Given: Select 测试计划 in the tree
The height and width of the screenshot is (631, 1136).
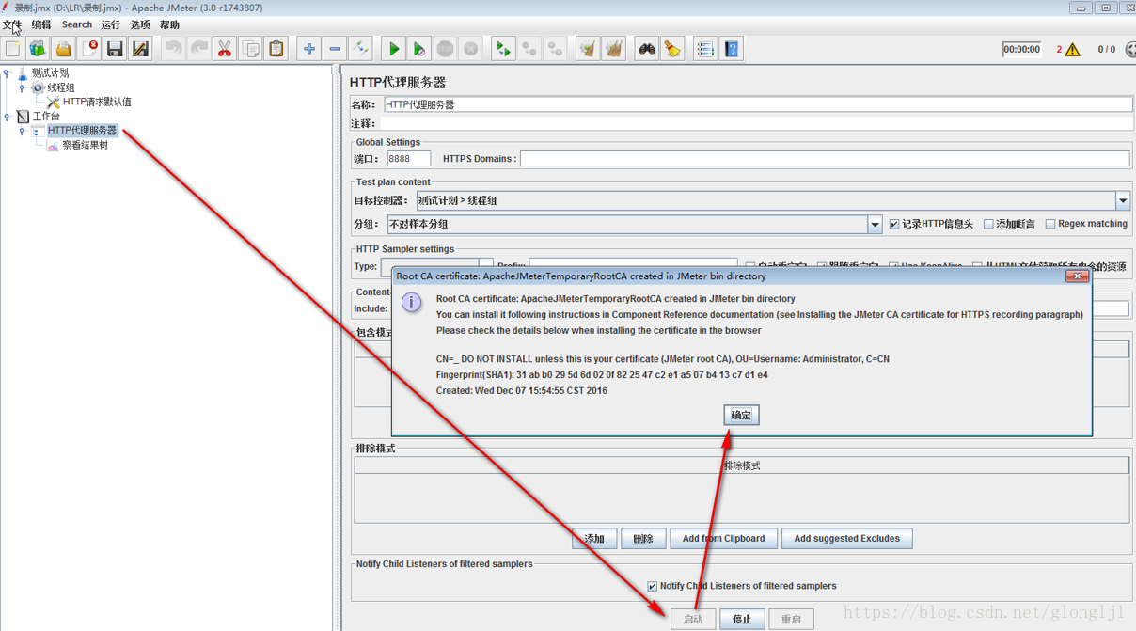Looking at the screenshot, I should 50,72.
